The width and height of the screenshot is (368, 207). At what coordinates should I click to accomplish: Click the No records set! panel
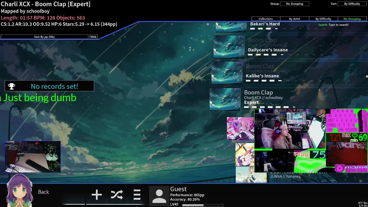(x=49, y=86)
